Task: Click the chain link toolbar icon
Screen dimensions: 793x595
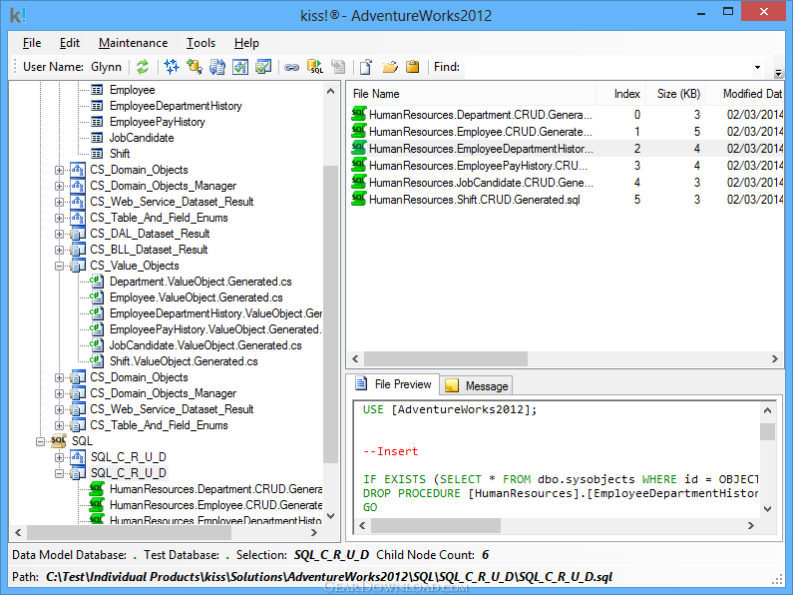Action: pyautogui.click(x=292, y=67)
